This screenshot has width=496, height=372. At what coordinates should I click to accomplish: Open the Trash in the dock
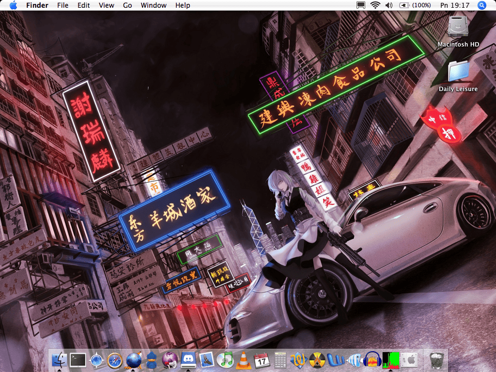[437, 360]
